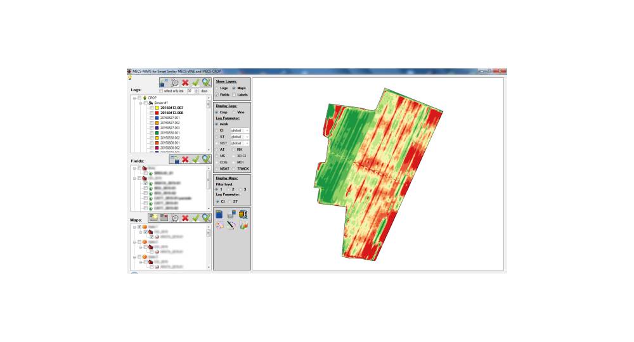
Task: Select log entry 20150530.002
Action: click(x=170, y=138)
